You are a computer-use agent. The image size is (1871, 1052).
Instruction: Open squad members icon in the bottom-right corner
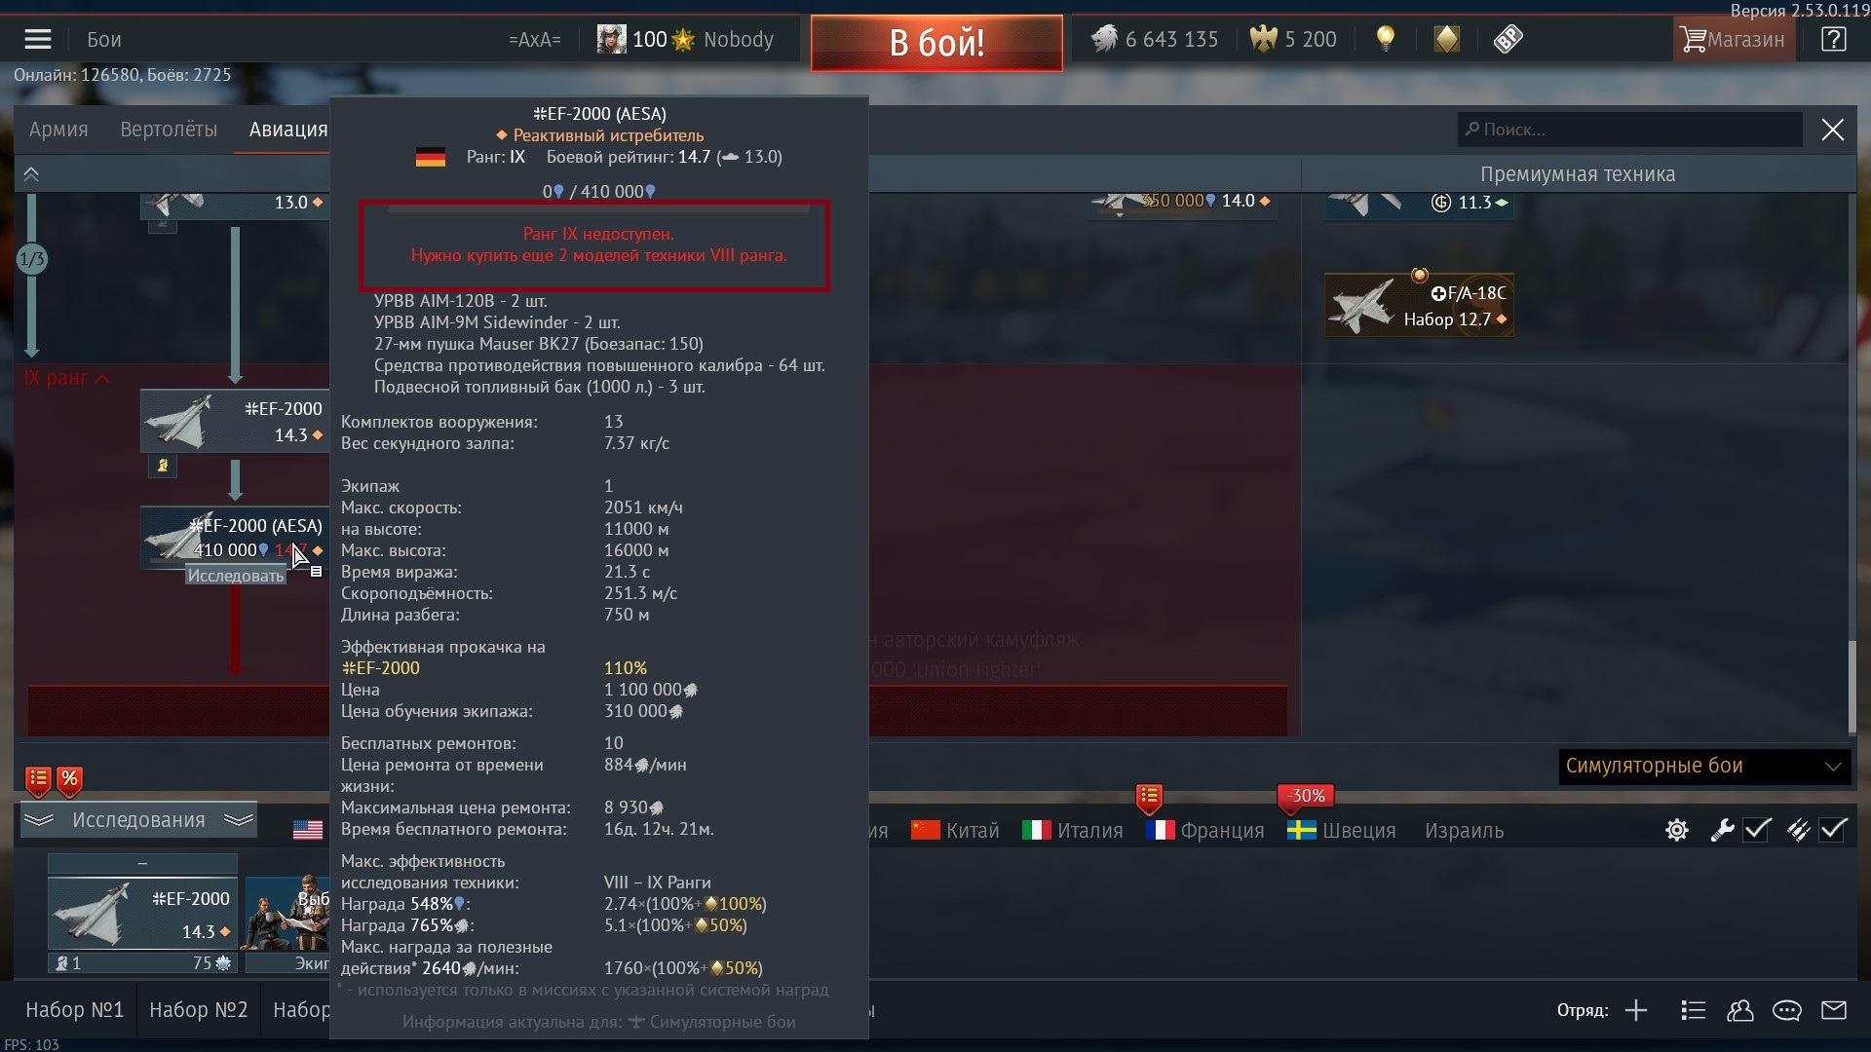click(x=1740, y=1010)
